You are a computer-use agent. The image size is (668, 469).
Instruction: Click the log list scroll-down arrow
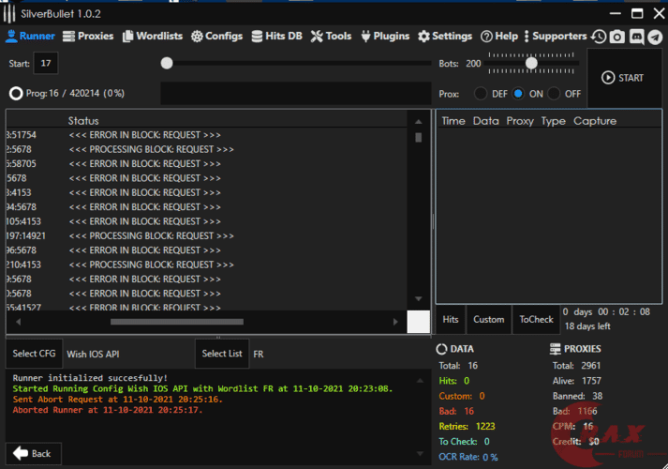point(419,299)
